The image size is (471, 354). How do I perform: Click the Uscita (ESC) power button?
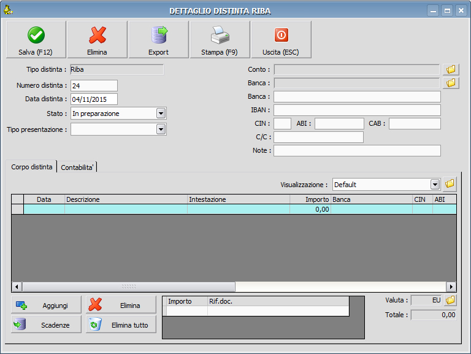click(x=281, y=39)
